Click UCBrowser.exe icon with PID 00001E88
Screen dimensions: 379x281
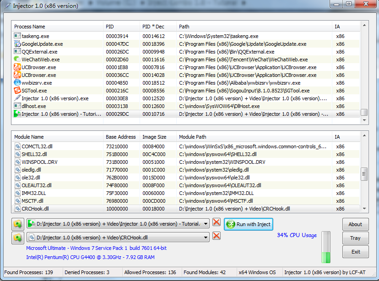tap(17, 67)
